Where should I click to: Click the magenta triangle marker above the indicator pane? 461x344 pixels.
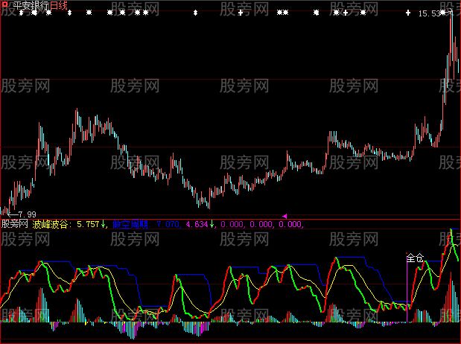pyautogui.click(x=284, y=216)
